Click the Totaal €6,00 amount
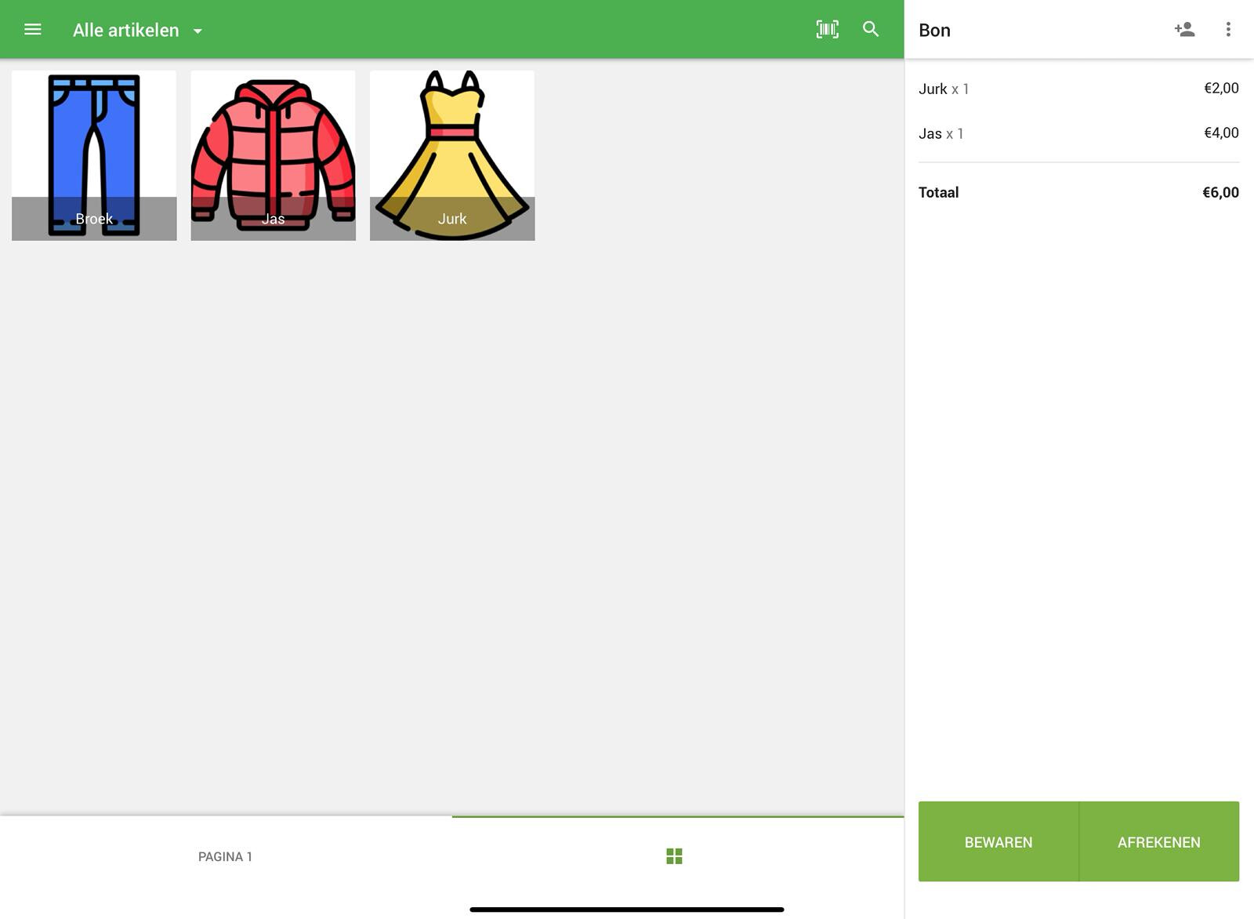 [1220, 193]
